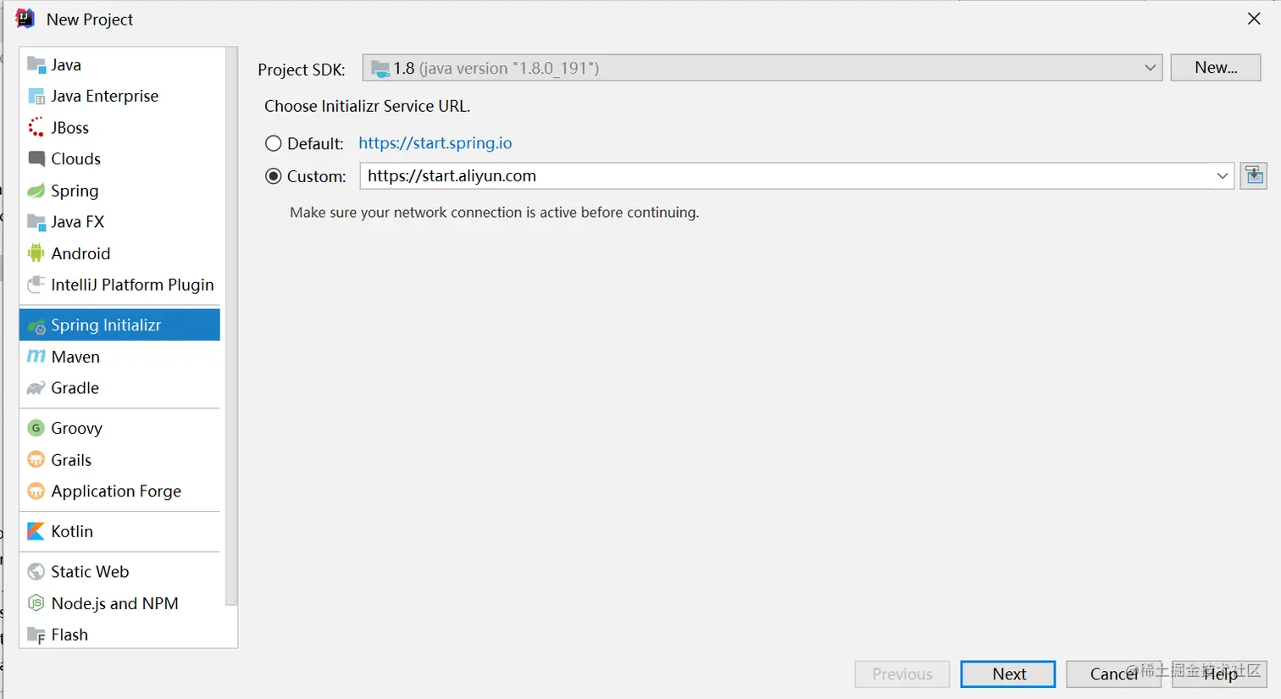Close the New Project dialog
Image resolution: width=1281 pixels, height=699 pixels.
(x=1254, y=19)
